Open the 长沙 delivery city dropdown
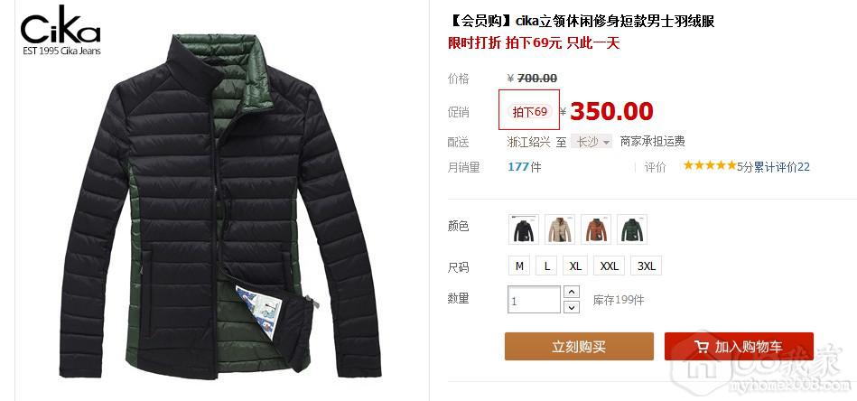Viewport: 857px width, 401px height. point(592,142)
